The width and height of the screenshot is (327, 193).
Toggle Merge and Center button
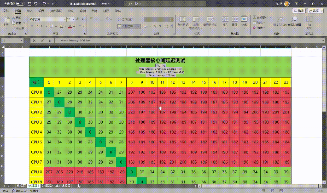129,27
